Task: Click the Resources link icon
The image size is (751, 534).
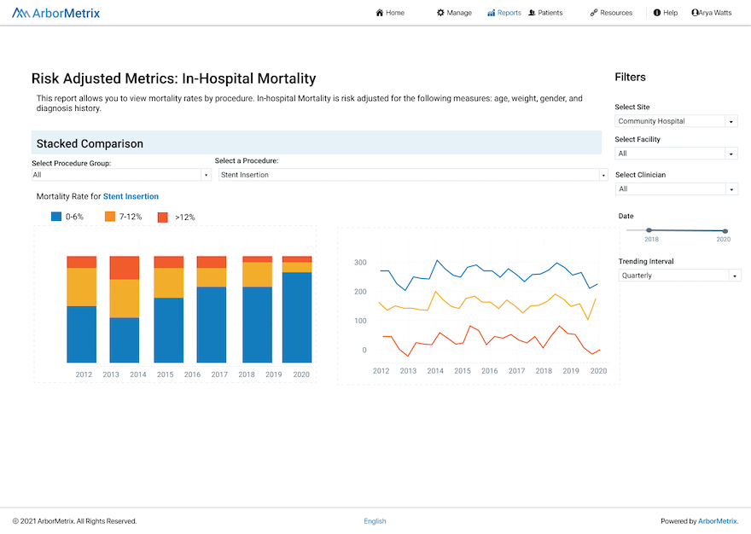Action: [x=594, y=13]
